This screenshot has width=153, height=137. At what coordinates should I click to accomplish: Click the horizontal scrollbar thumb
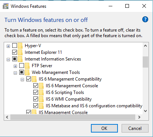[x=73, y=117]
